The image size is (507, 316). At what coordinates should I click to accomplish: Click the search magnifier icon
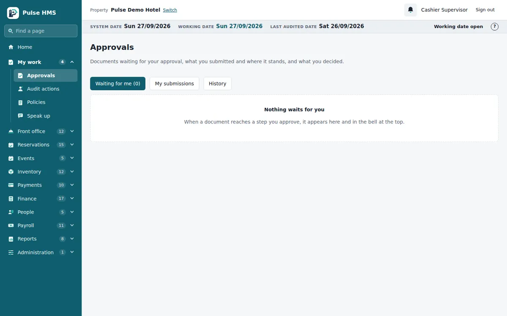click(x=11, y=31)
